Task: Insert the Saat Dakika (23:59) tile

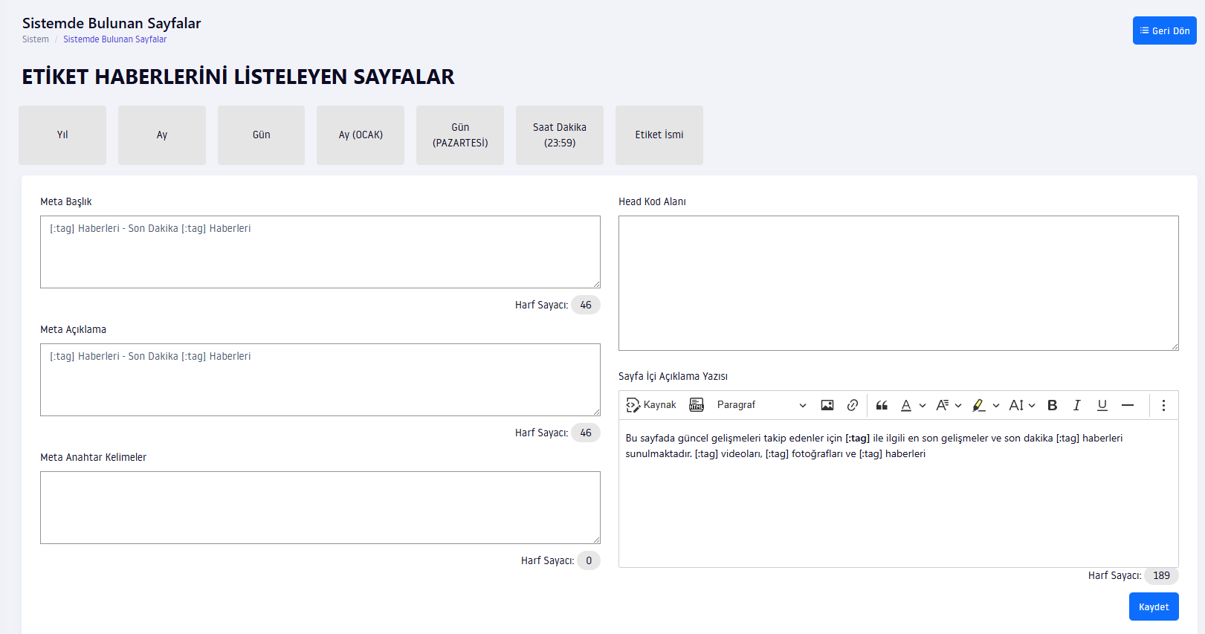Action: click(560, 135)
